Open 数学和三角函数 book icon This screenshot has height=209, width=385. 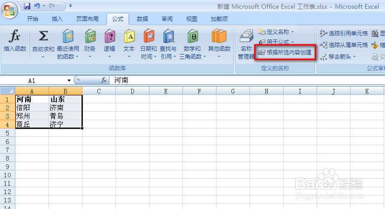click(193, 36)
